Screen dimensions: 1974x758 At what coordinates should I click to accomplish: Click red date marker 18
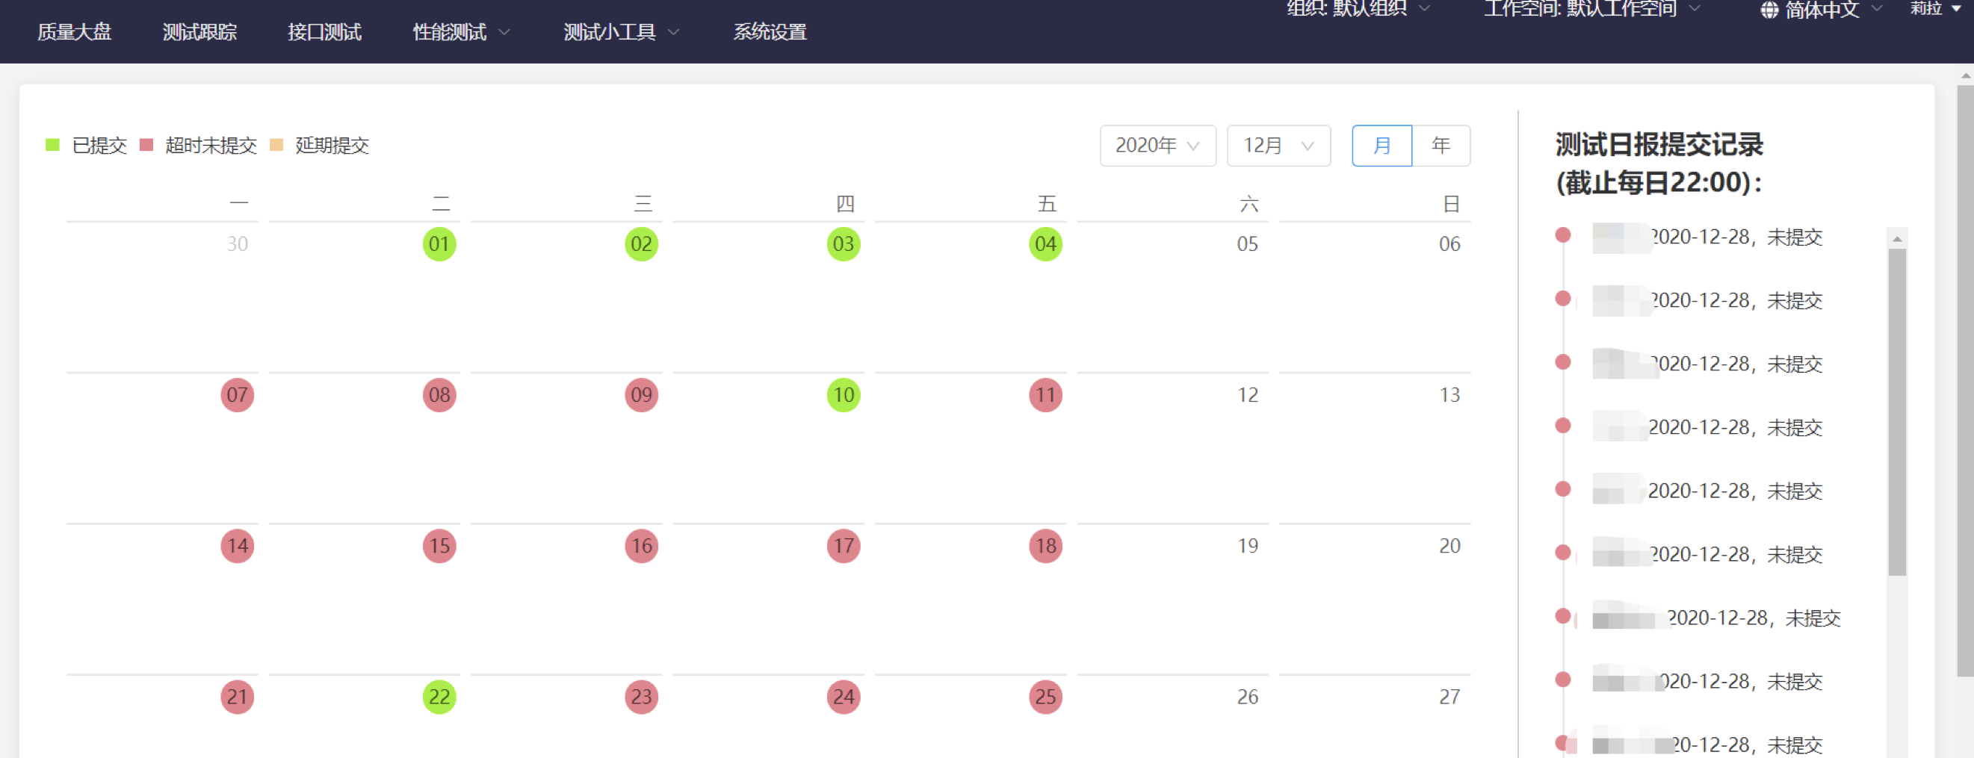[1045, 546]
